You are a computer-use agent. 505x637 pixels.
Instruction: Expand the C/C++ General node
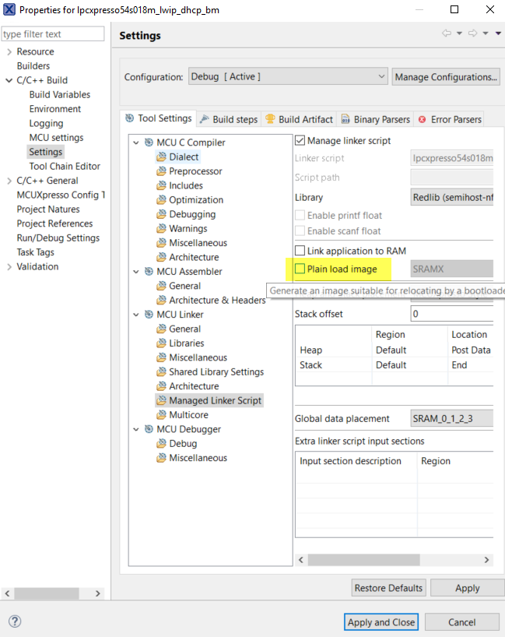9,181
